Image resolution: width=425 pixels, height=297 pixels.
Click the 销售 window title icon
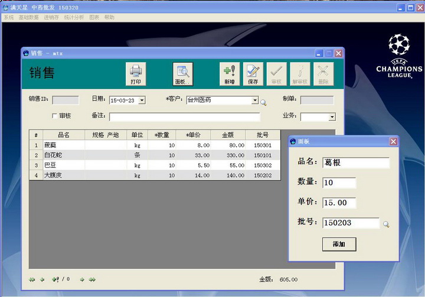point(26,53)
